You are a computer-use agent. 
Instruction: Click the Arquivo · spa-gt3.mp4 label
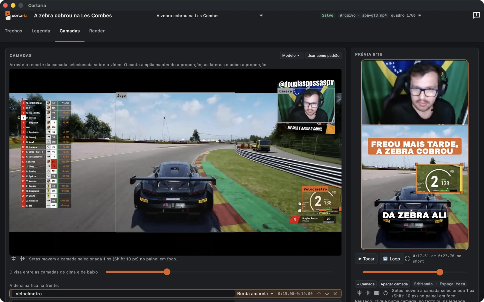pos(363,15)
